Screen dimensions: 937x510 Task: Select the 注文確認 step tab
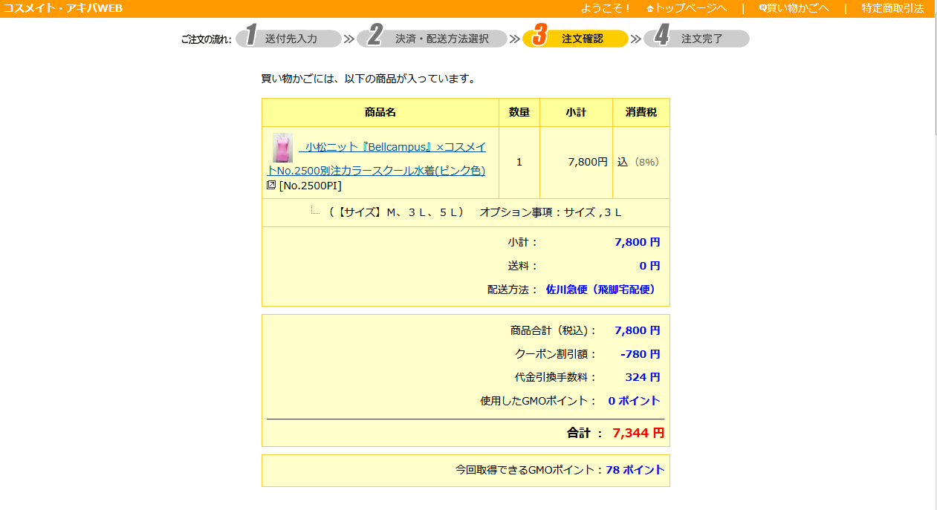[x=583, y=39]
